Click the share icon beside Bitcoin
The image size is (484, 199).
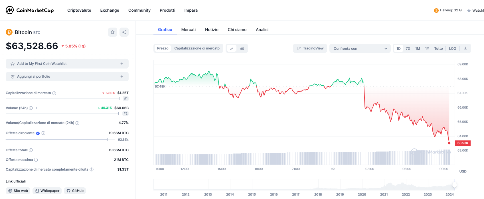click(x=124, y=32)
